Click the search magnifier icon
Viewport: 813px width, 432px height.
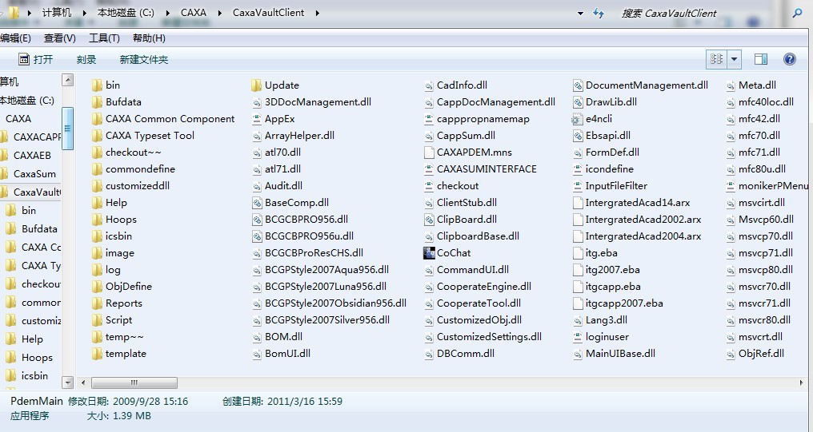[x=797, y=13]
